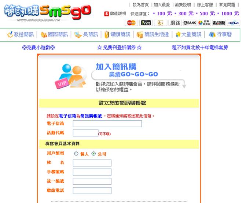The image size is (246, 203).
Task: Select the MasterCard payment icon
Action: tap(131, 23)
